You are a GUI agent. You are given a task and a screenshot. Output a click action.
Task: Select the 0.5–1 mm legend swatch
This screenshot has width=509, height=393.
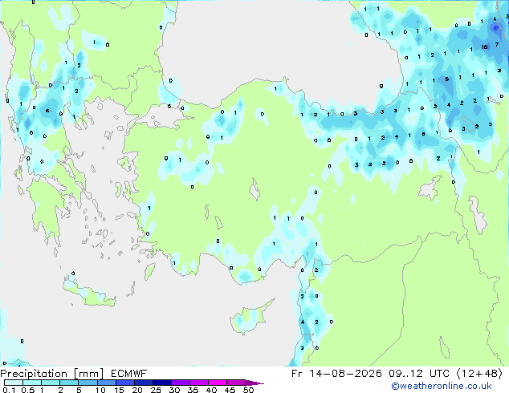(x=32, y=383)
